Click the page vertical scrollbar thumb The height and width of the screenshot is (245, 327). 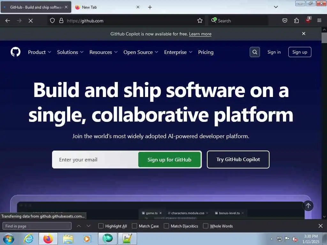click(324, 38)
